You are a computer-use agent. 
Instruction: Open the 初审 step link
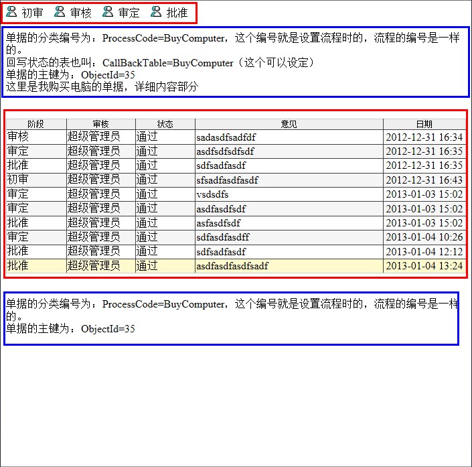tap(33, 13)
